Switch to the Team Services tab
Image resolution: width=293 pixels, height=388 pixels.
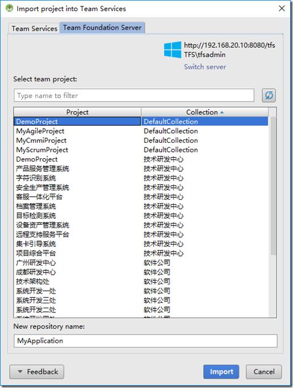click(34, 28)
